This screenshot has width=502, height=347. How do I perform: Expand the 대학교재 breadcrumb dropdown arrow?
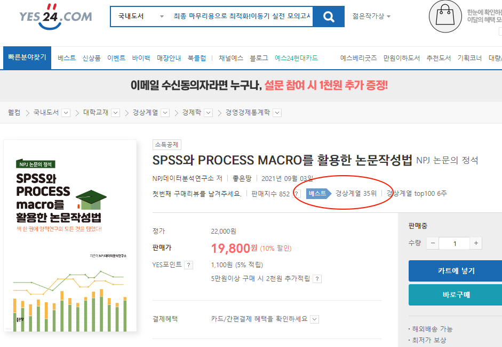coord(116,113)
